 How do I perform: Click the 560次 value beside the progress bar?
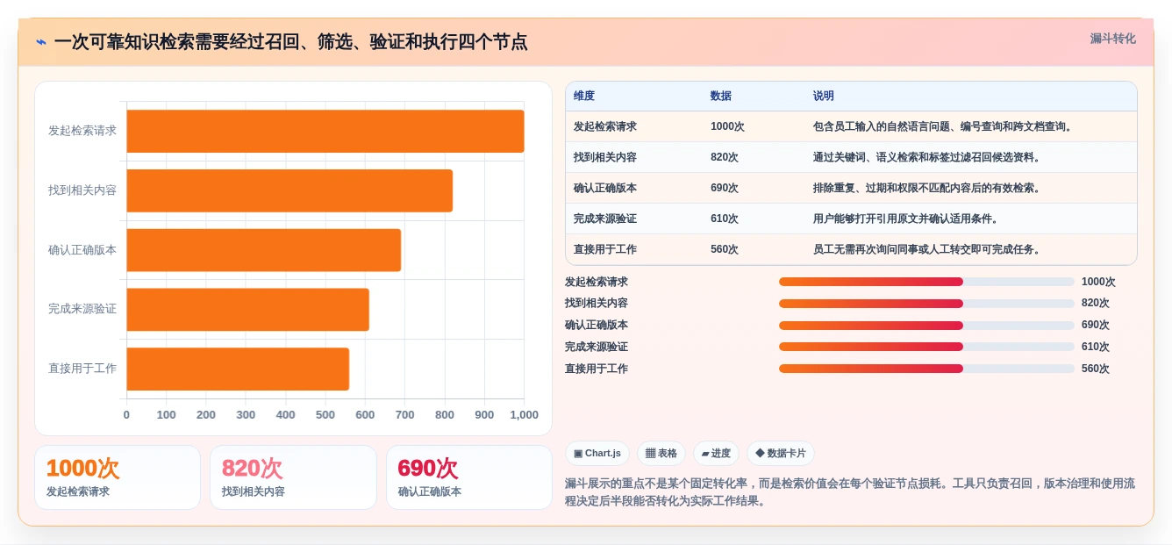tap(1096, 369)
